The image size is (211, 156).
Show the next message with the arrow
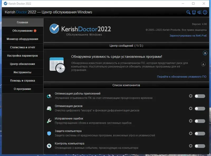(x=203, y=63)
